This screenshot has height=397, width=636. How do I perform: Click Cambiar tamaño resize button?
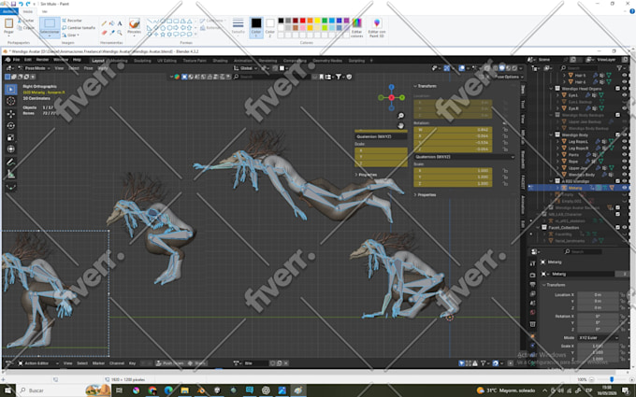79,27
